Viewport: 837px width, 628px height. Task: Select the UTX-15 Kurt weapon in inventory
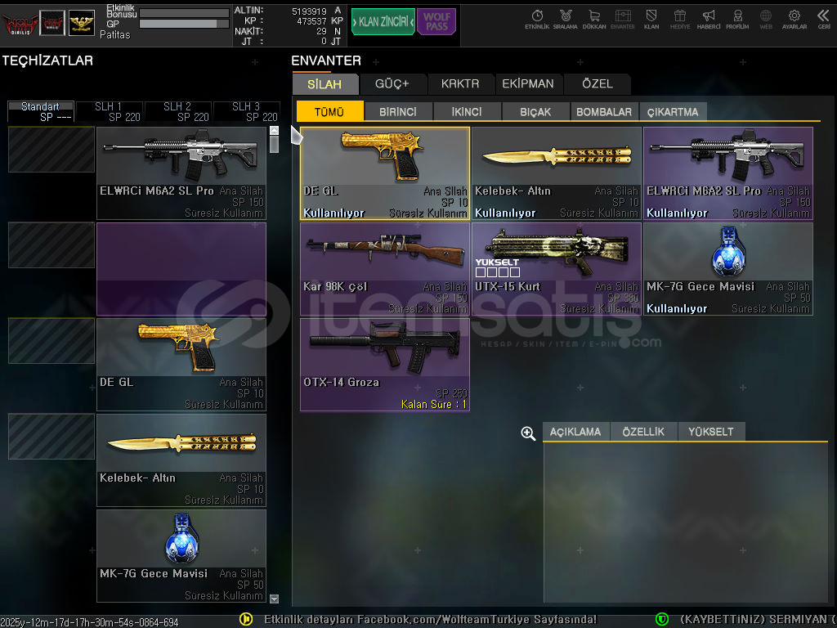[x=556, y=269]
